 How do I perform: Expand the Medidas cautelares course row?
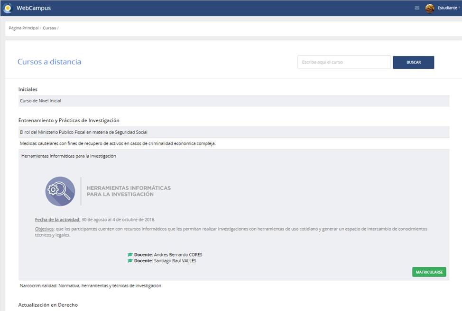pyautogui.click(x=118, y=143)
